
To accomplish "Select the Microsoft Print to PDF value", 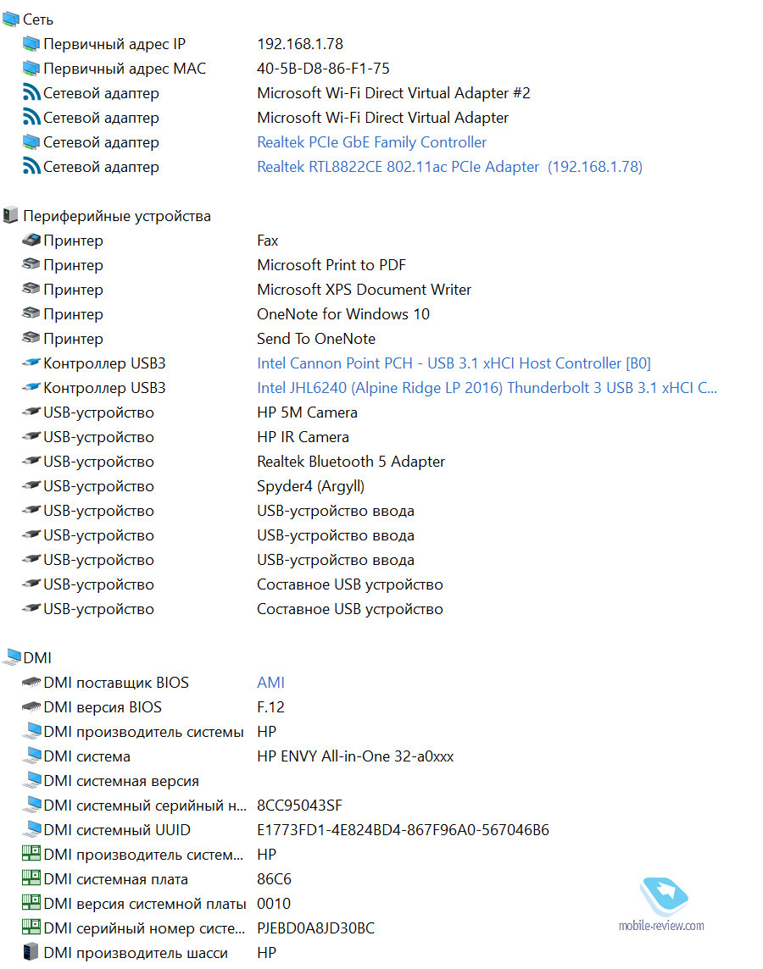I will tap(331, 265).
